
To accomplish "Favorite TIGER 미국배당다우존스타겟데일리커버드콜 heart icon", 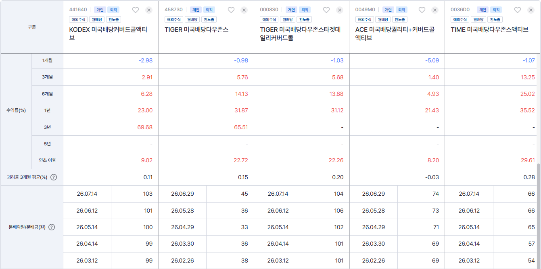I will [x=326, y=10].
